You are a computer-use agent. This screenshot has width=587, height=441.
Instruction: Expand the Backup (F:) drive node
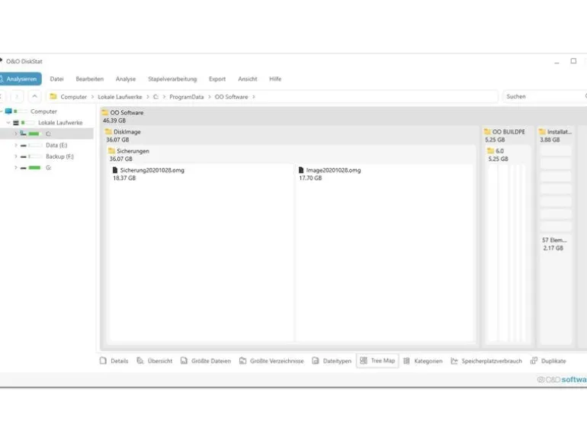[x=16, y=156]
